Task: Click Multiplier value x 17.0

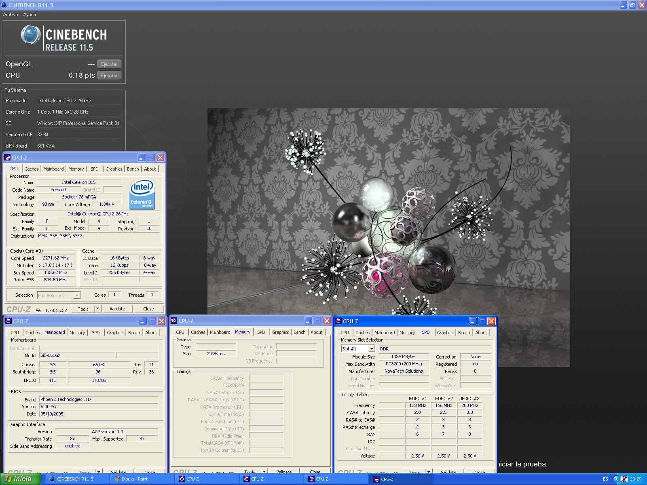Action: point(56,265)
